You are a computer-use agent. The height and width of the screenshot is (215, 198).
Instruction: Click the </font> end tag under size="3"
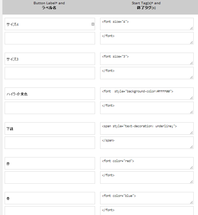click(147, 73)
